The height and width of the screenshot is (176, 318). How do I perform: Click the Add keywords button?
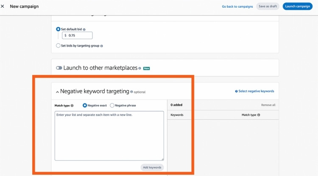click(x=152, y=167)
